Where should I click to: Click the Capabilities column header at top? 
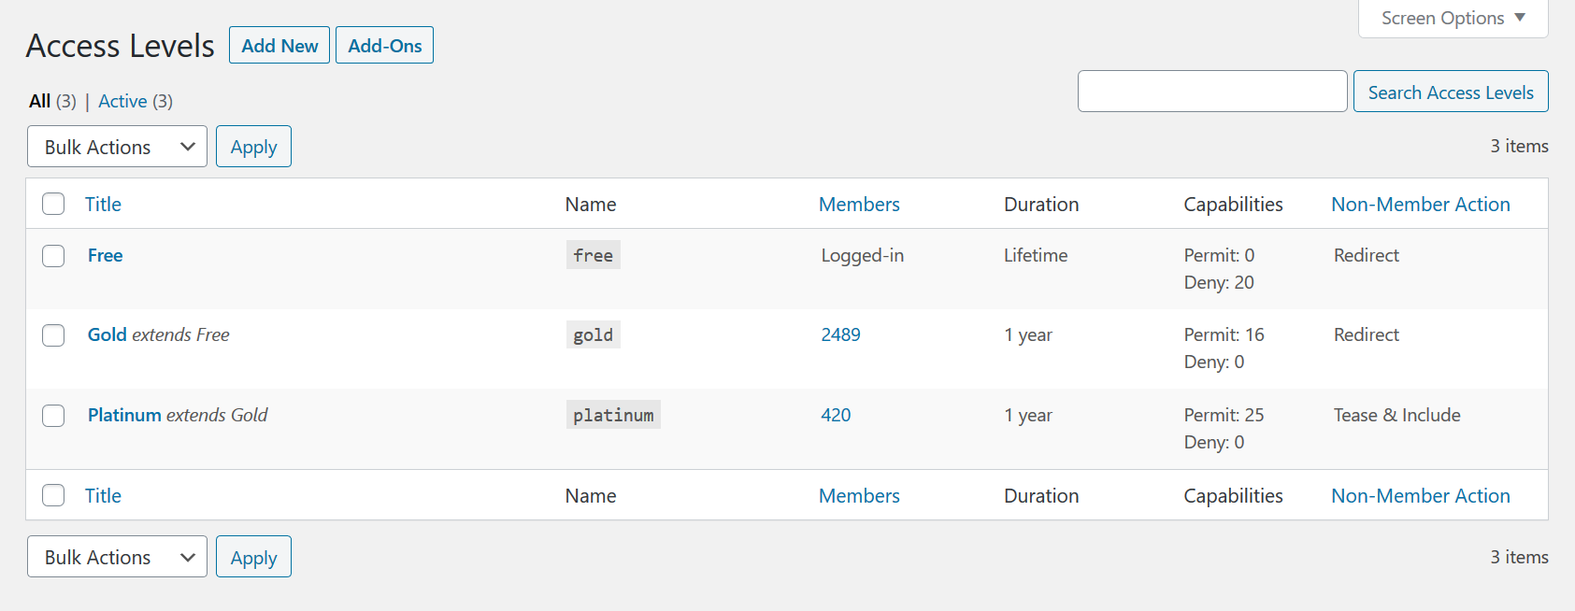pos(1233,204)
